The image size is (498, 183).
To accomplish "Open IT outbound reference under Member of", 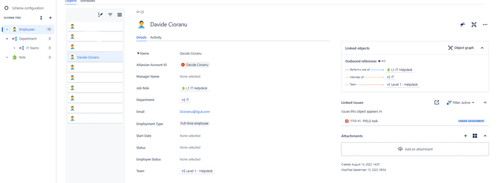I will [x=391, y=77].
